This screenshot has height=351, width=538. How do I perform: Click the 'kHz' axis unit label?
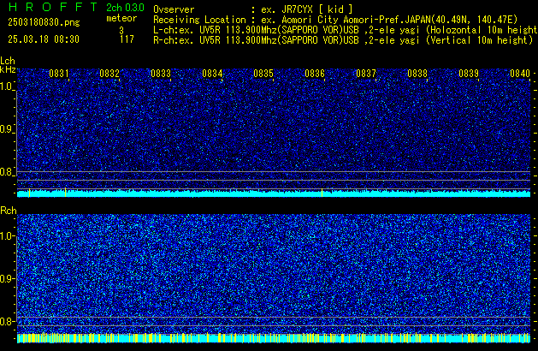pyautogui.click(x=8, y=69)
